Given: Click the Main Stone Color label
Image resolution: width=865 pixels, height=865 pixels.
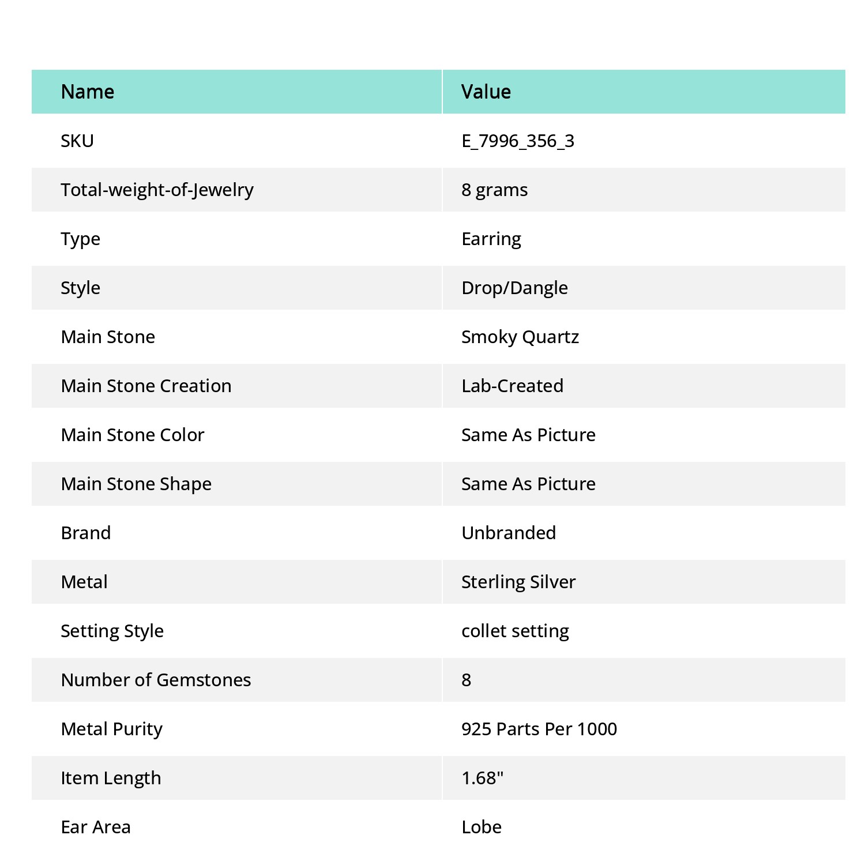Looking at the screenshot, I should pos(133,435).
